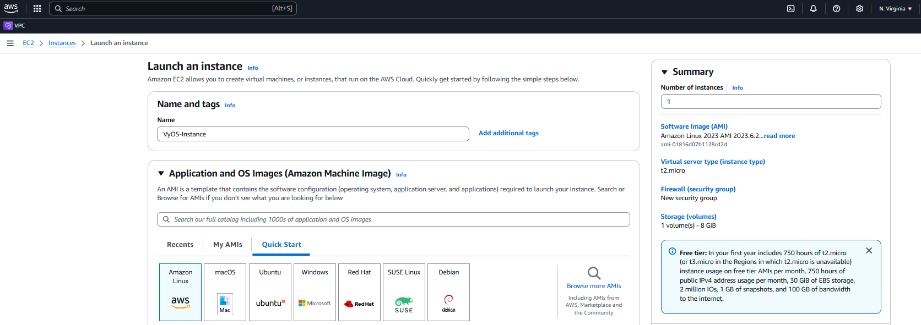Pick the Red Hat AMI tile
921x325 pixels.
click(359, 291)
